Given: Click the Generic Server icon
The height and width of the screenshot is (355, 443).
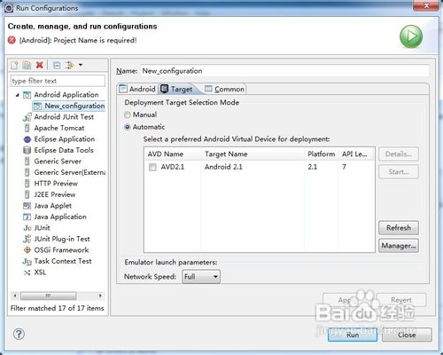Looking at the screenshot, I should (27, 162).
